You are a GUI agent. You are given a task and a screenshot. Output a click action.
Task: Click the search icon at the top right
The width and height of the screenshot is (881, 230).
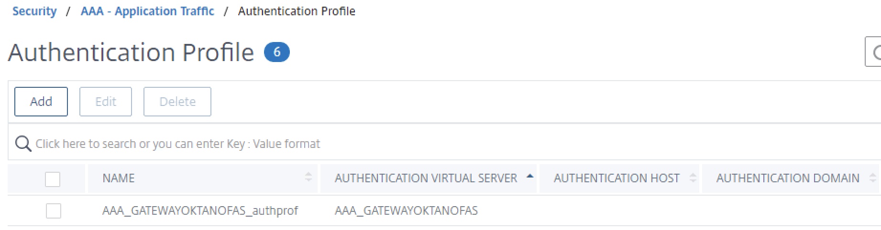coord(875,52)
